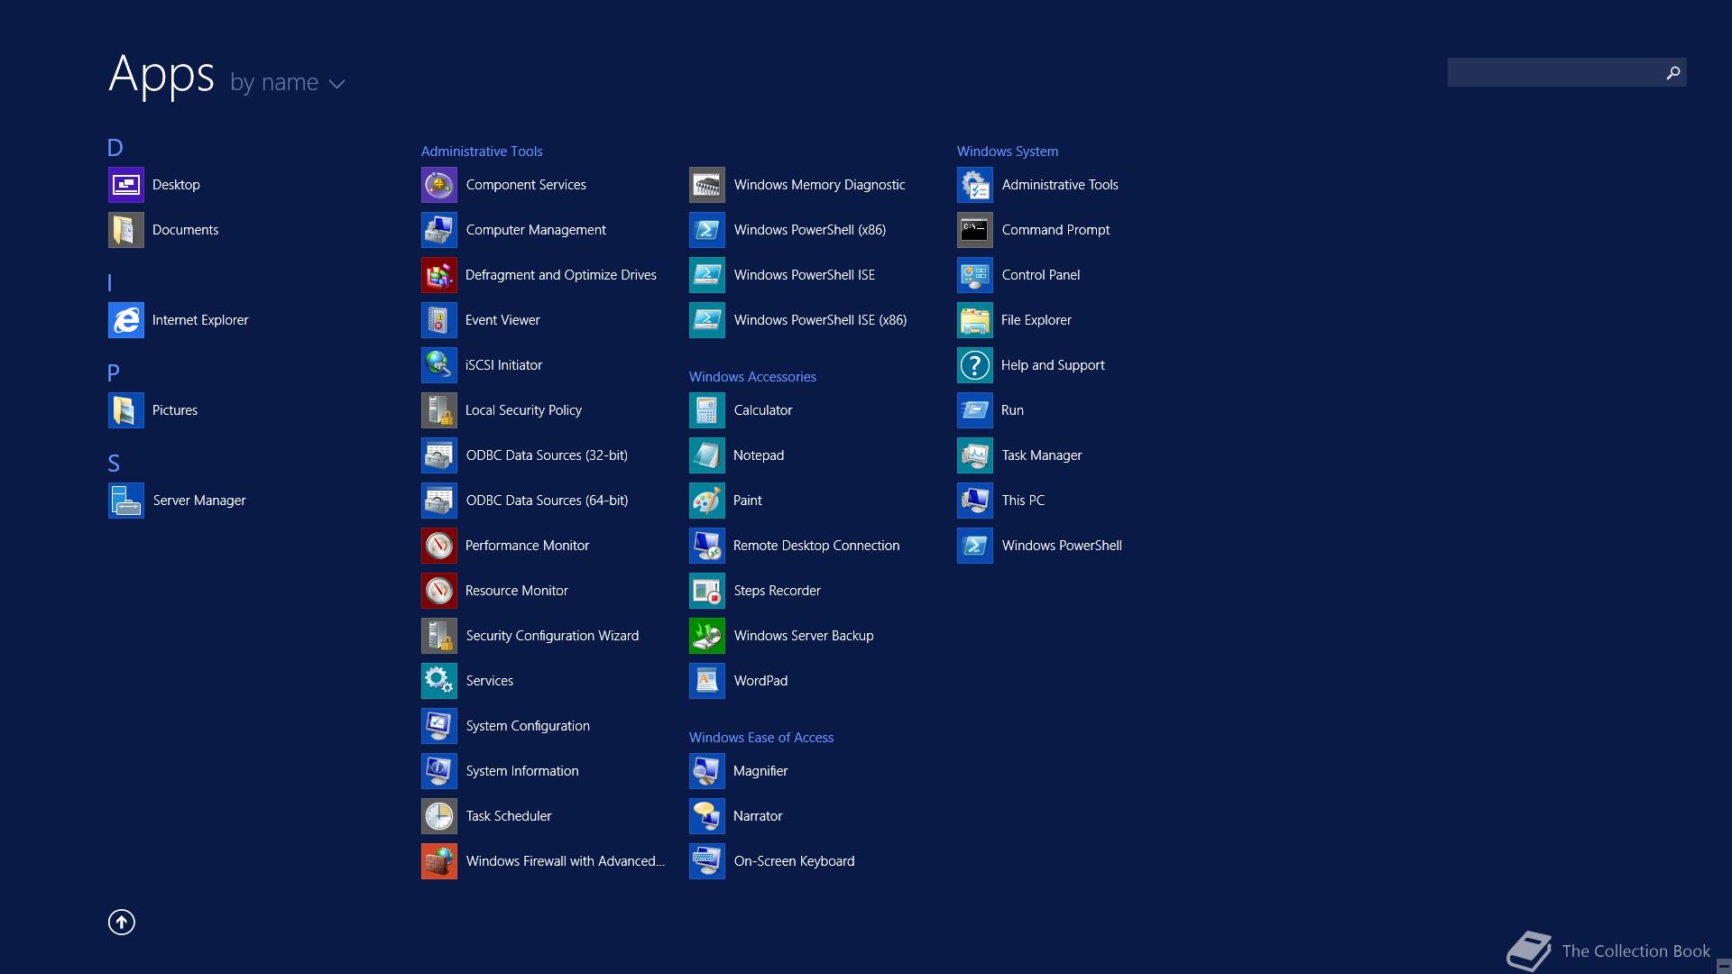Click the search magnifier button
The height and width of the screenshot is (974, 1732).
1673,72
